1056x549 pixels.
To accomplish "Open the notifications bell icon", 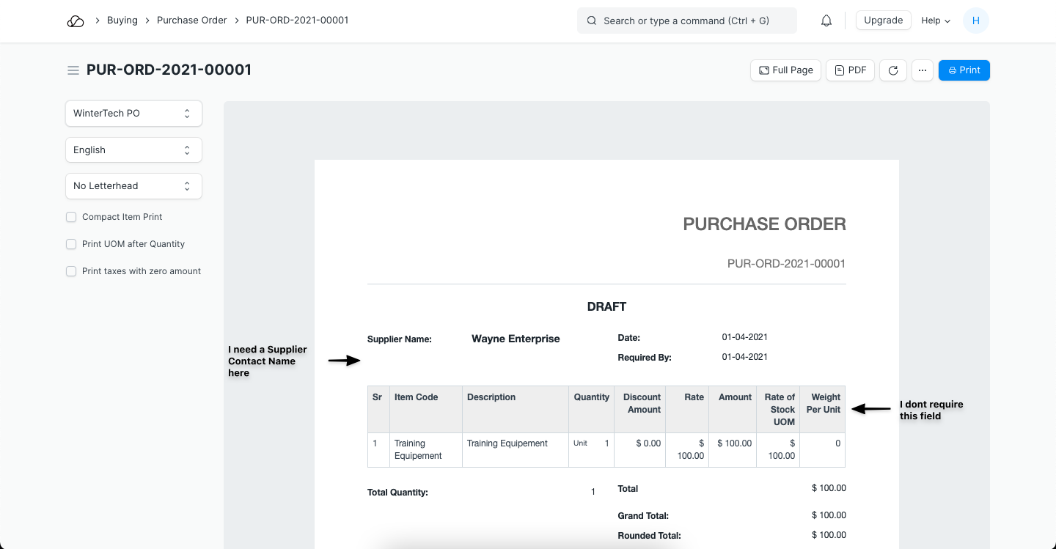I will coord(826,21).
